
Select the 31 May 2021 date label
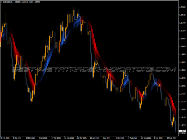click(x=82, y=138)
